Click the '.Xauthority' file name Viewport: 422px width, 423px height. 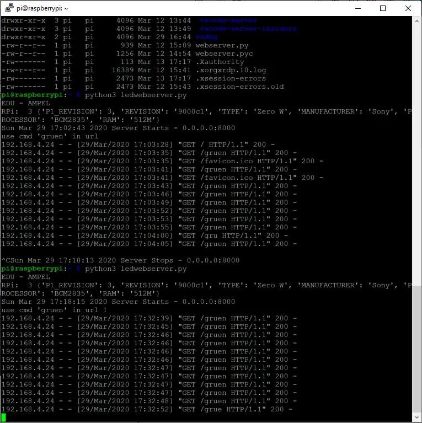pos(220,62)
